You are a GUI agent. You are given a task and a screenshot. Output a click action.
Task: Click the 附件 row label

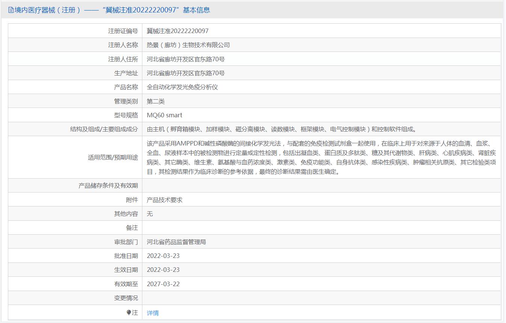tap(132, 200)
